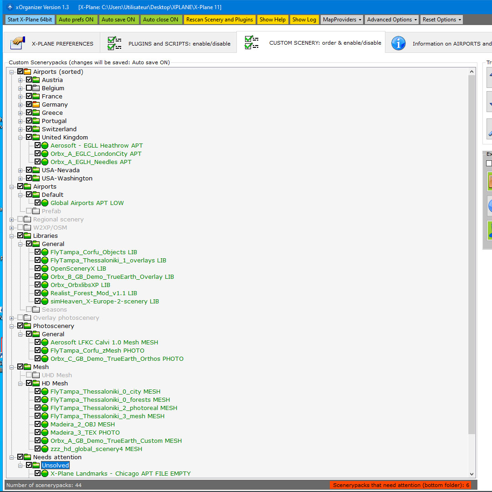The image size is (492, 492).
Task: Toggle Madeira_3_TEX PHOTO checkbox
Action: pyautogui.click(x=38, y=432)
